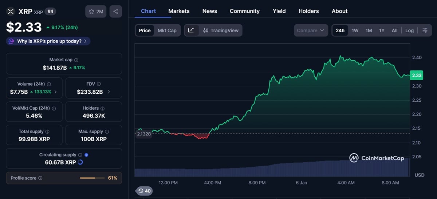Click the verified badge by Circulating supply
Image resolution: width=437 pixels, height=199 pixels.
[x=86, y=155]
